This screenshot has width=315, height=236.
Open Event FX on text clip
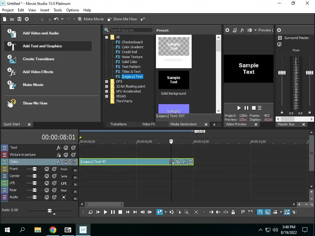[x=184, y=162]
